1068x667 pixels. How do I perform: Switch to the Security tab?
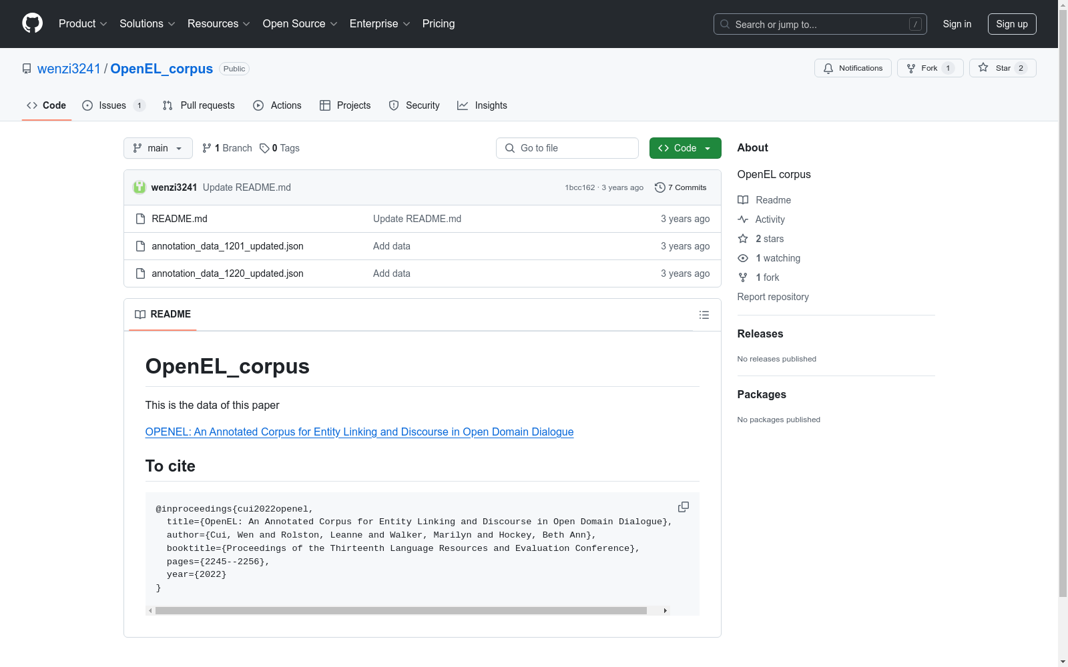(415, 105)
